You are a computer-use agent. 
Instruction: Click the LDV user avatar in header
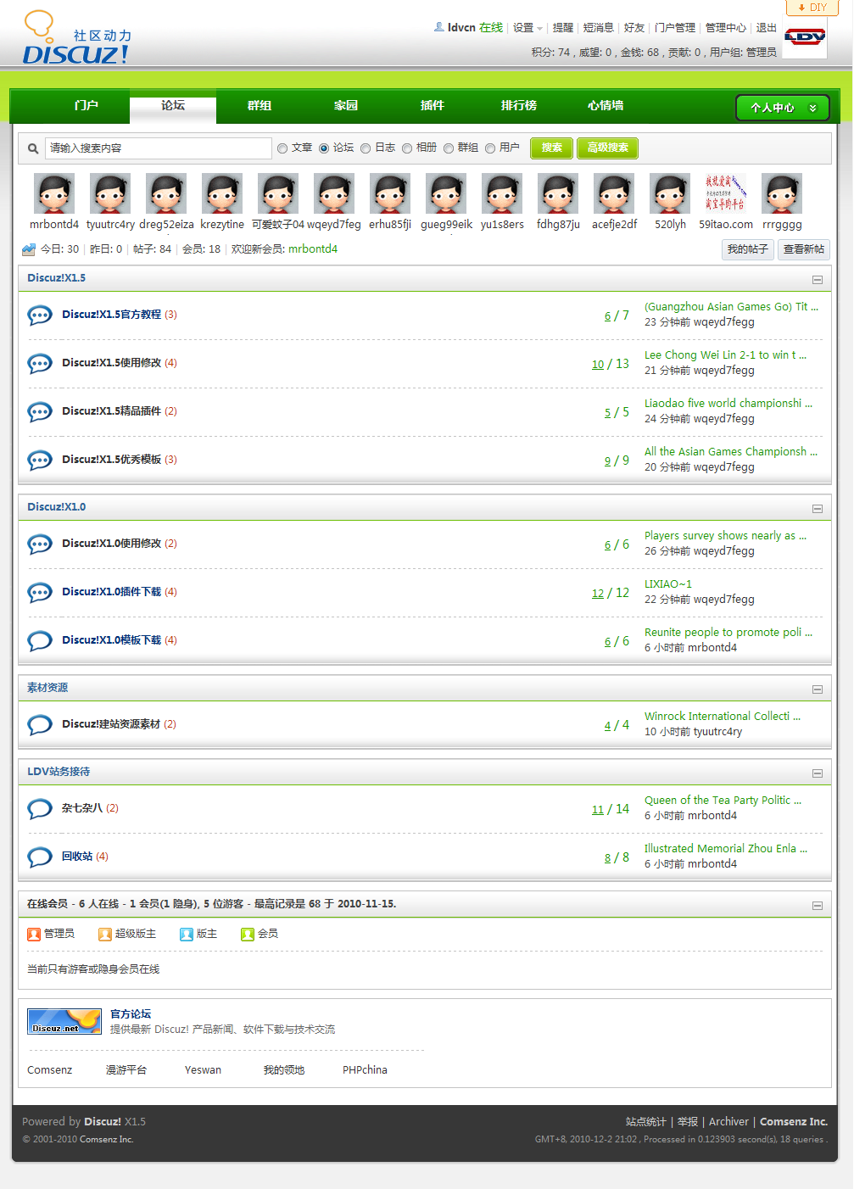pos(805,37)
